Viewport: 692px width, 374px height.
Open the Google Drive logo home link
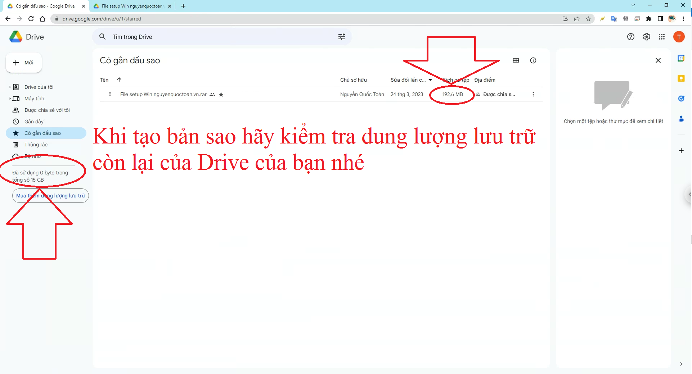[26, 37]
